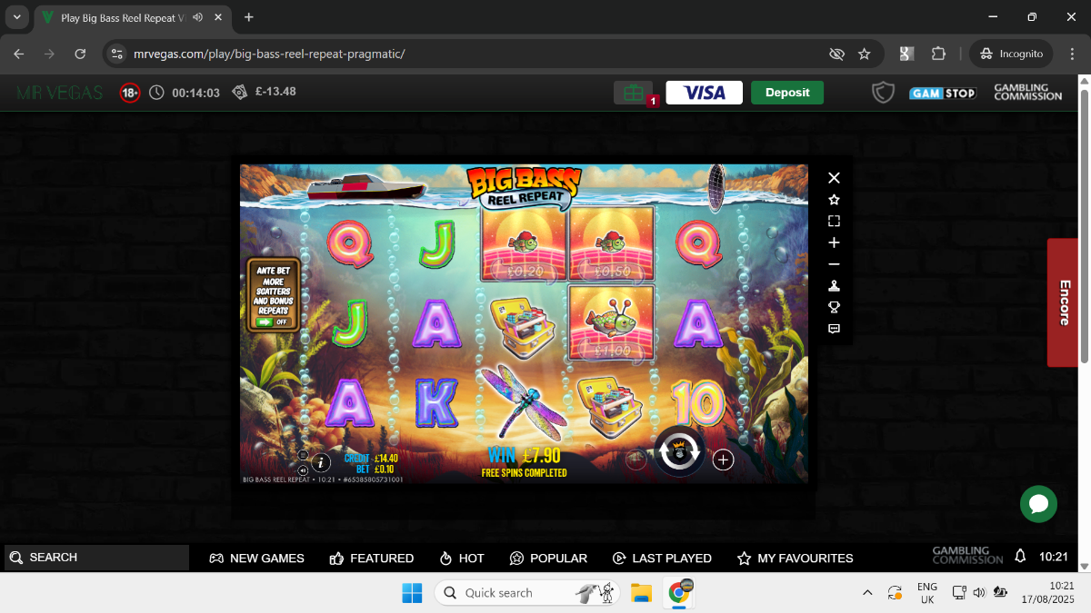The width and height of the screenshot is (1091, 613).
Task: Open a new browser tab
Action: tap(249, 17)
